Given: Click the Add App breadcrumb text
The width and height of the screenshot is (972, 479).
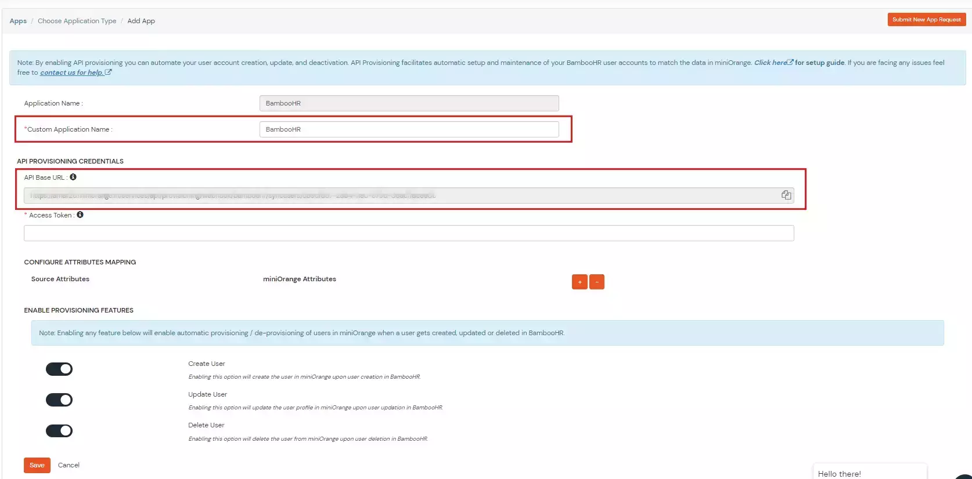Looking at the screenshot, I should coord(141,21).
